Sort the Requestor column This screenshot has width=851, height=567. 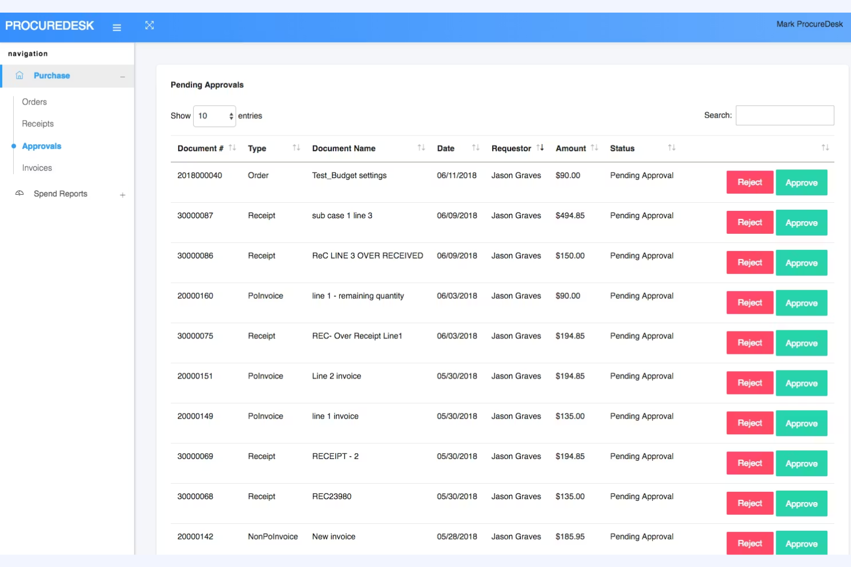tap(540, 148)
